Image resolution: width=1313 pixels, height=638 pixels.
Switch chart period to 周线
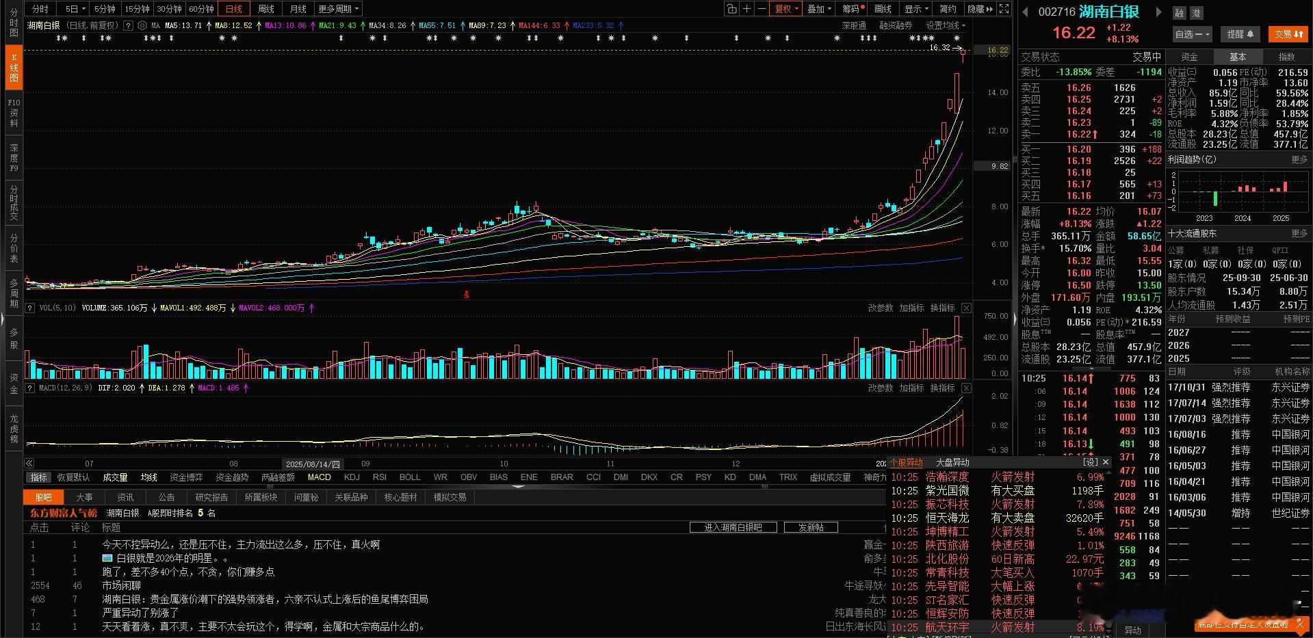click(x=266, y=9)
